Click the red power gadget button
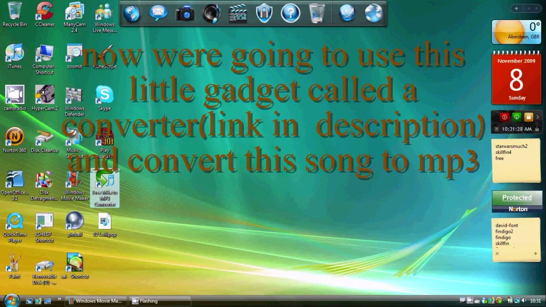This screenshot has width=546, height=307. point(505,117)
